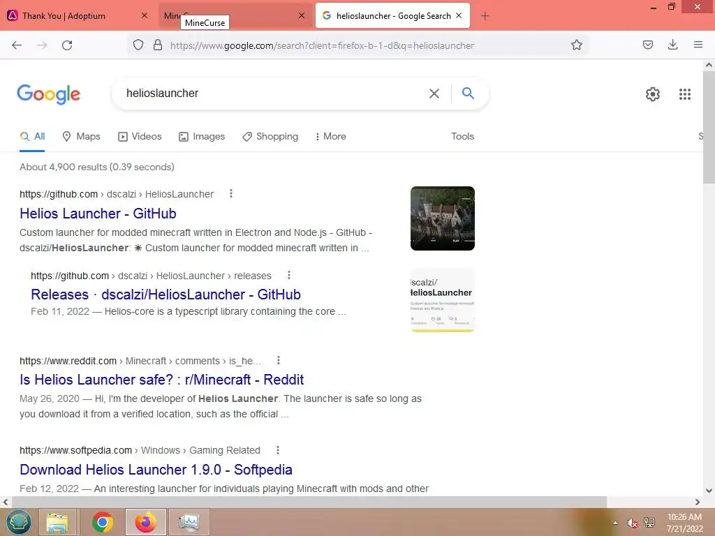This screenshot has height=536, width=715.
Task: Click the muted volume tray icon
Action: (632, 523)
